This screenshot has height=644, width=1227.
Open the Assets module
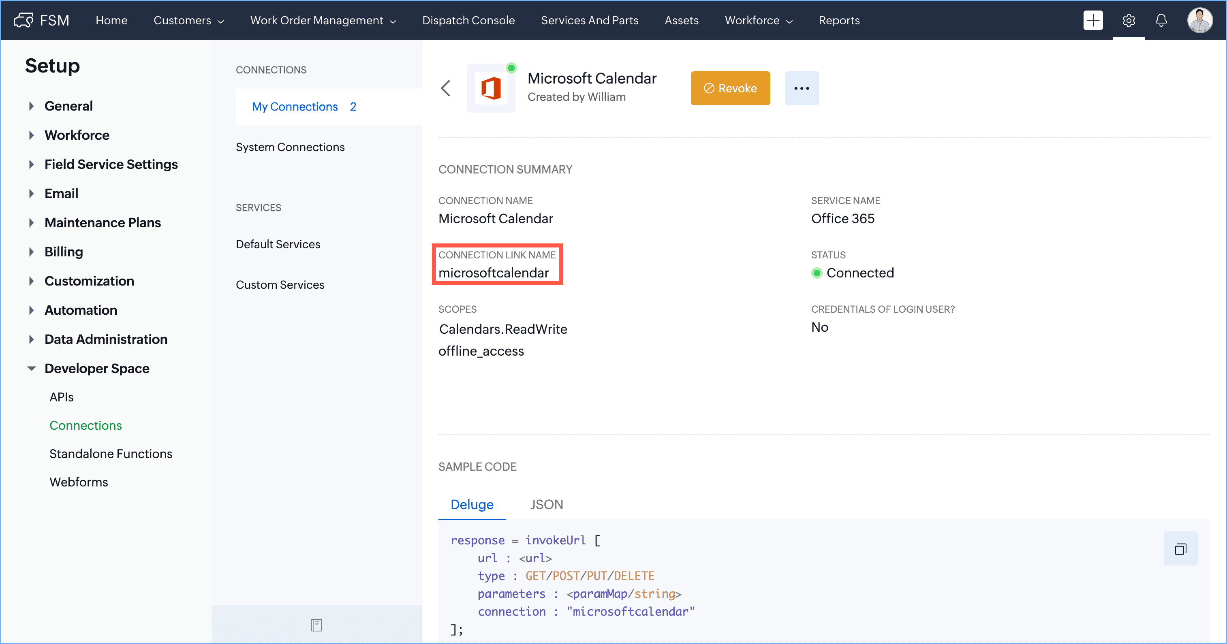681,21
